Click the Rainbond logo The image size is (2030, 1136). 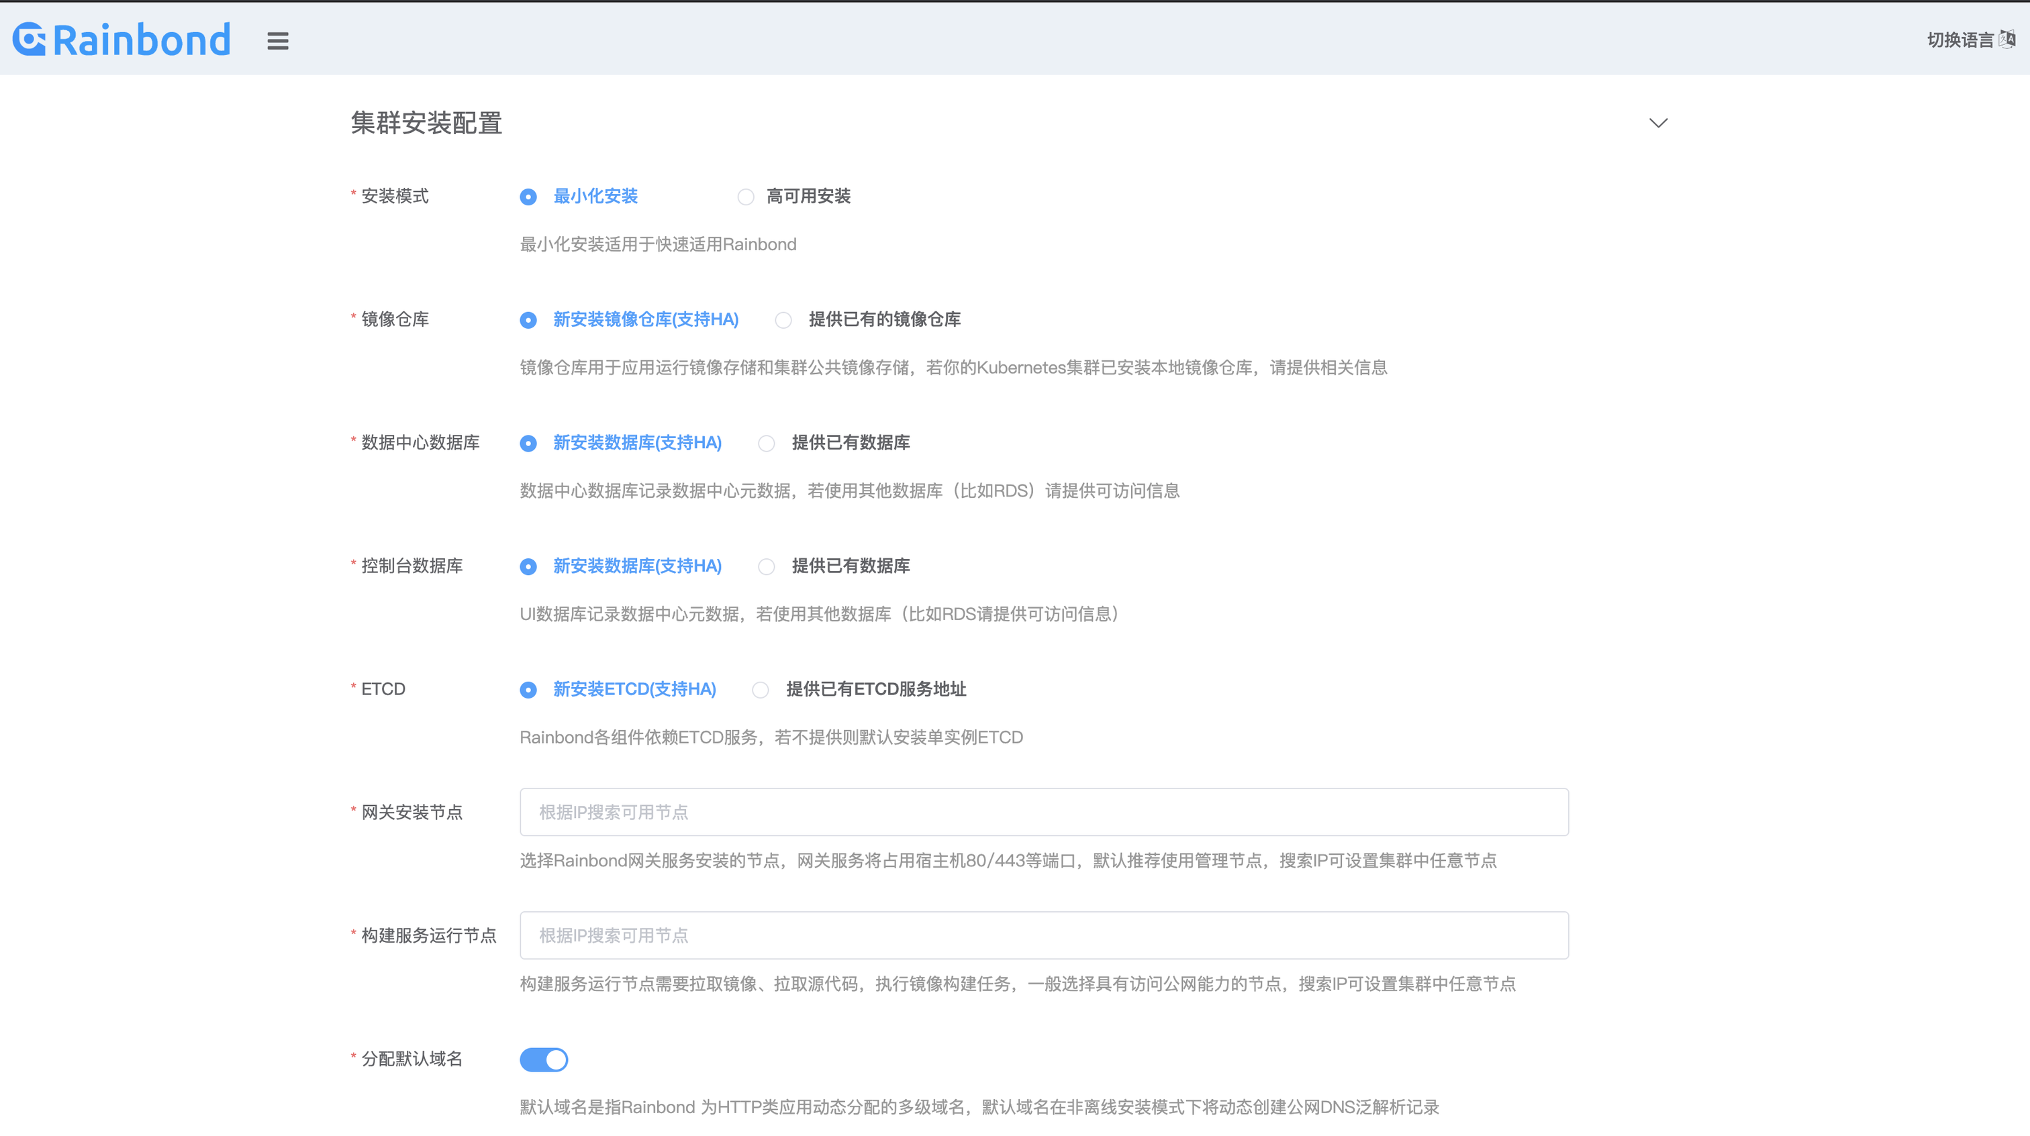point(122,40)
